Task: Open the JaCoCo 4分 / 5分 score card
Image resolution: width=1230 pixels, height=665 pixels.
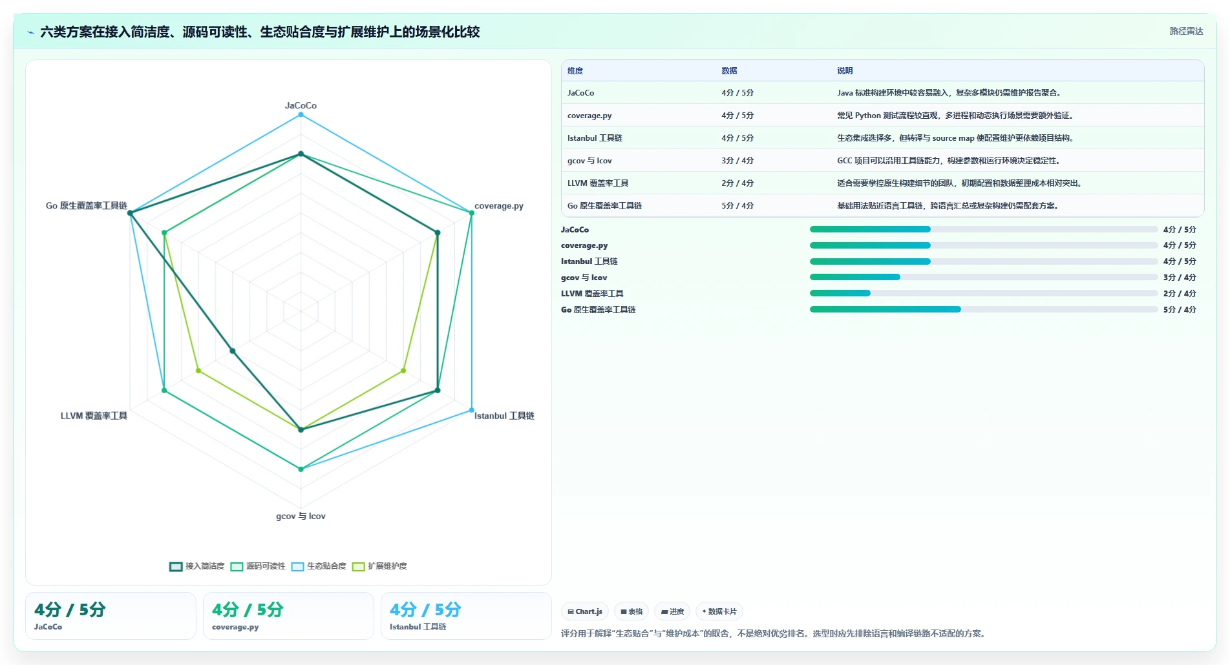Action: tap(111, 616)
